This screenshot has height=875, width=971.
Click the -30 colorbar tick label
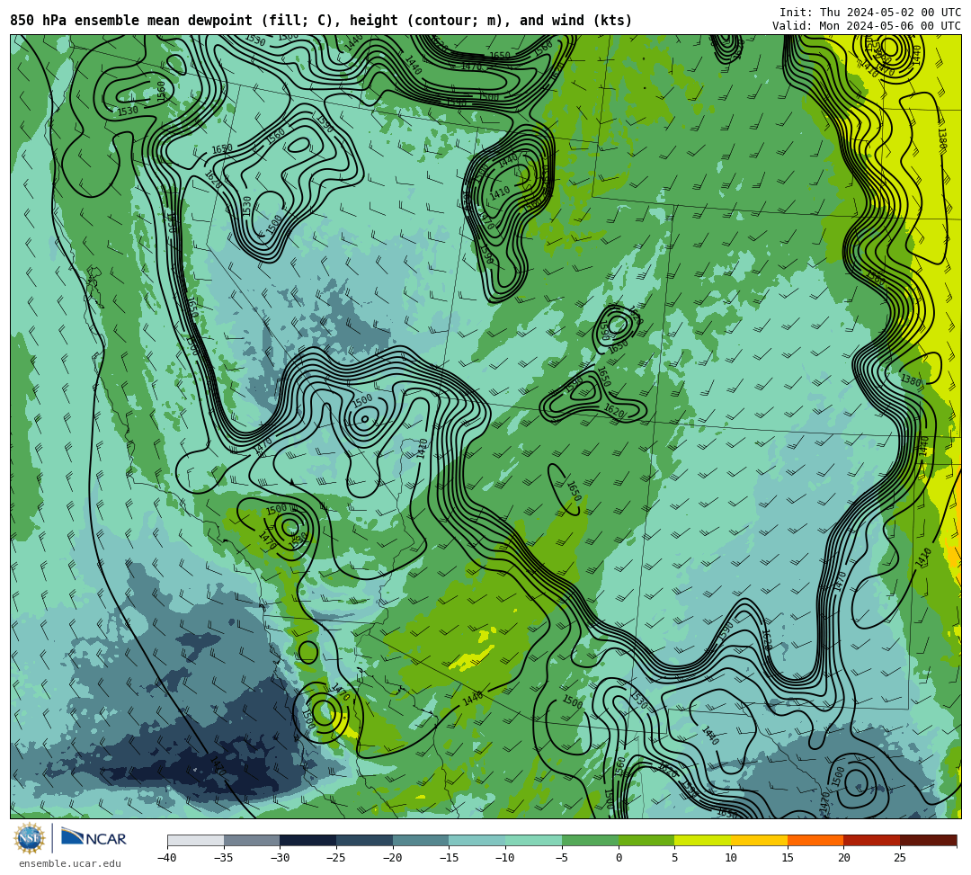(280, 858)
